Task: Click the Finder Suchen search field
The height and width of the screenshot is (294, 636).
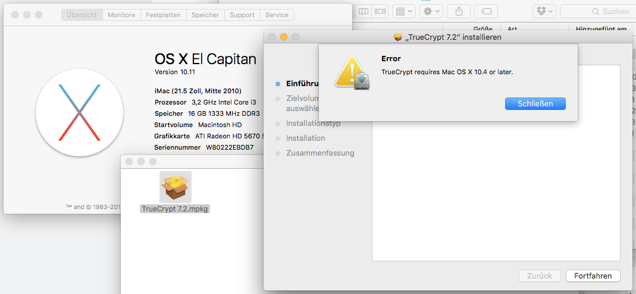Action: 598,11
